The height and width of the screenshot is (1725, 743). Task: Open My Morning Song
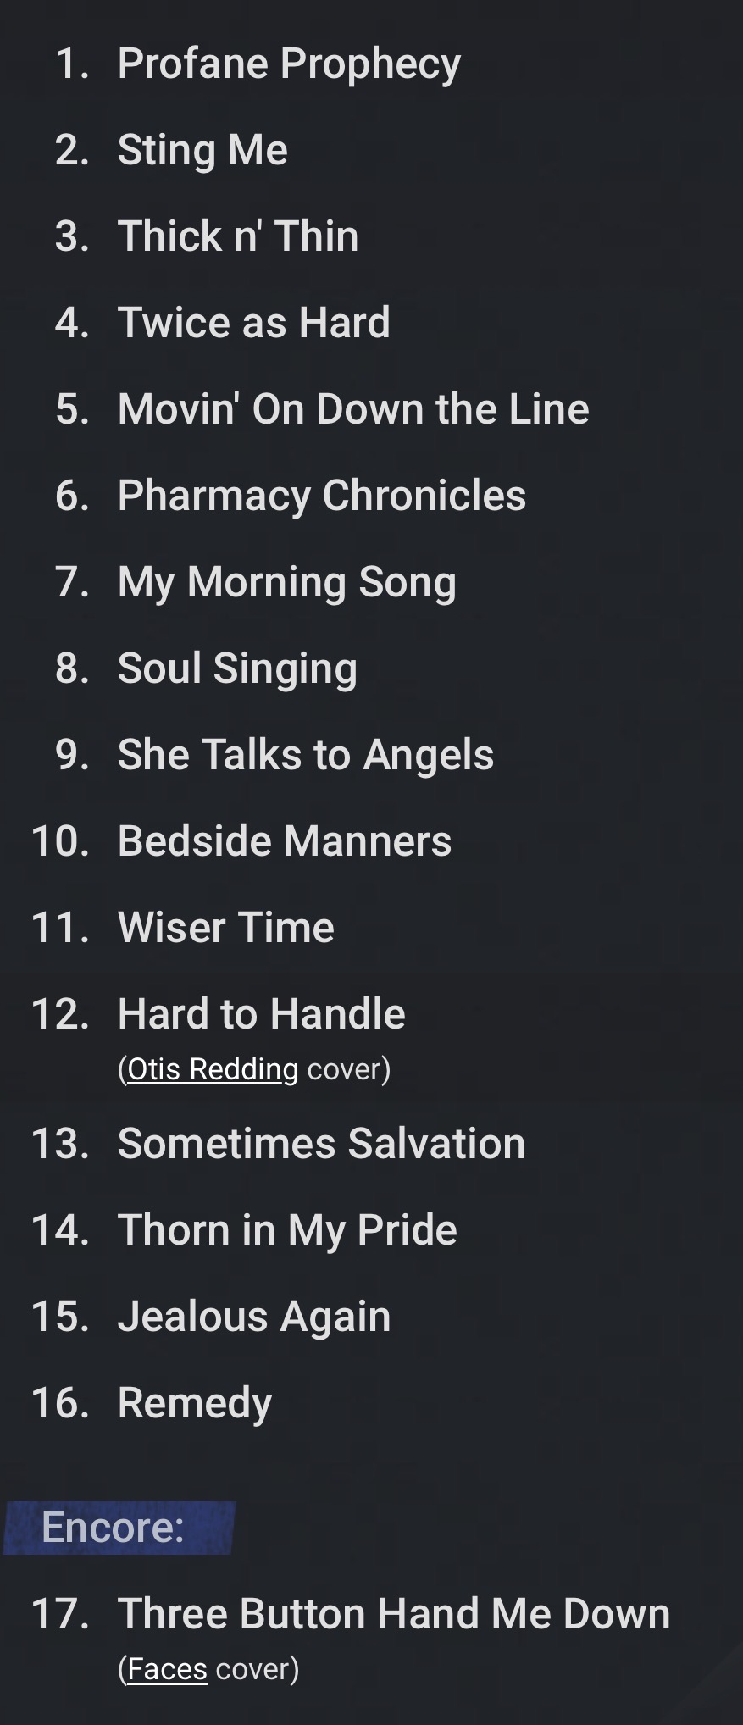[x=286, y=582]
